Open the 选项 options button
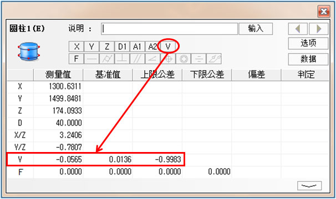 pos(308,43)
